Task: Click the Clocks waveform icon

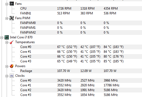Action: point(12,76)
